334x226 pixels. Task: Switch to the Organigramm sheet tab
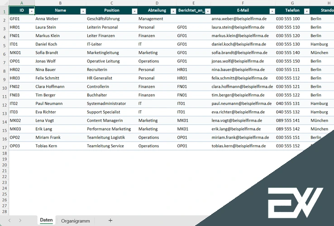(x=76, y=221)
